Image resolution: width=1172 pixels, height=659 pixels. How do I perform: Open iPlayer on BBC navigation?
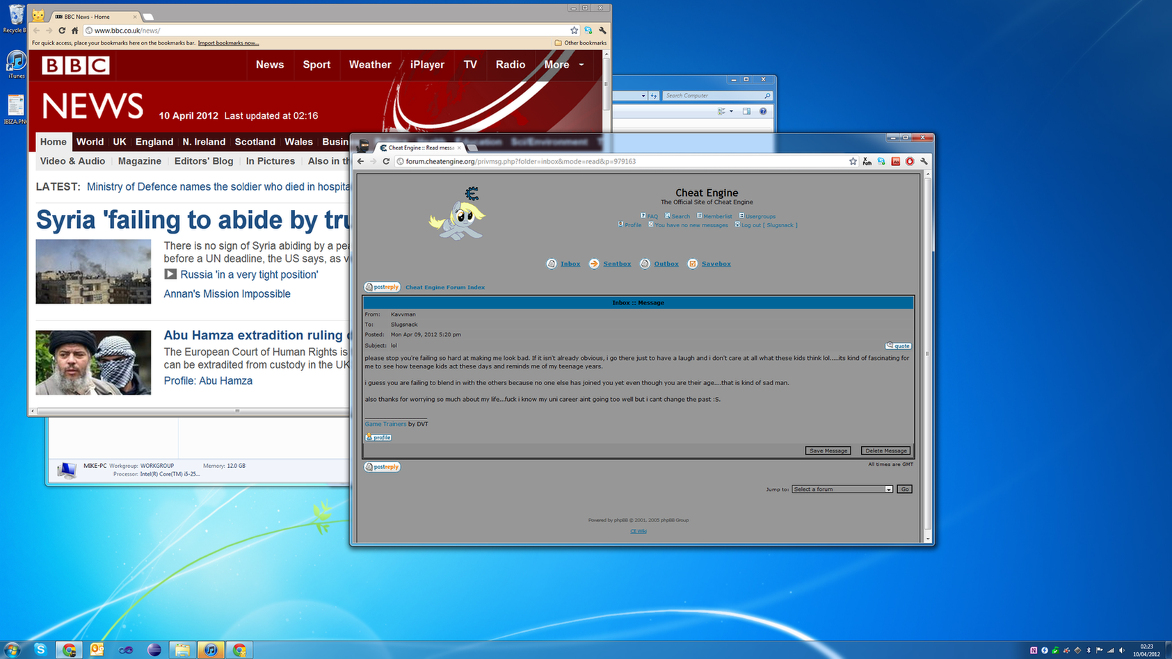tap(427, 65)
